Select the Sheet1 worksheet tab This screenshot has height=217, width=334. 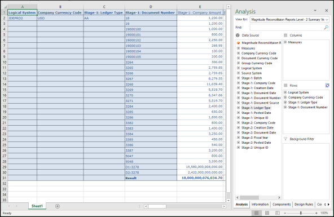[37, 206]
